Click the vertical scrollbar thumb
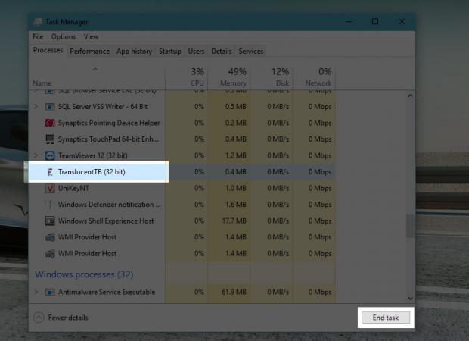 (x=411, y=226)
